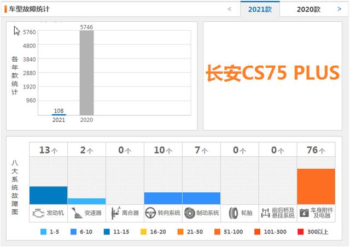Select the suspension (前后桥及悬挂系统) icon

(265, 213)
